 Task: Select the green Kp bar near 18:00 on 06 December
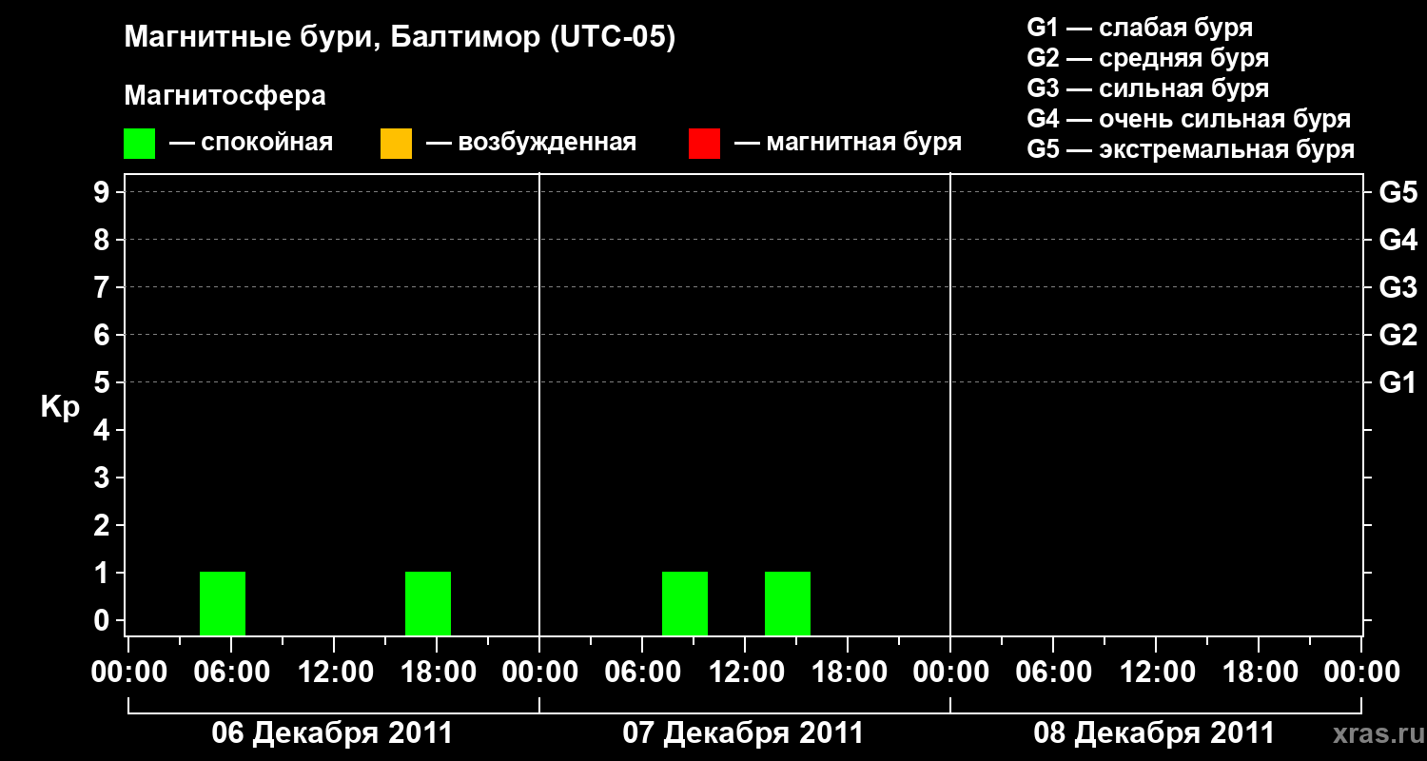click(x=428, y=603)
